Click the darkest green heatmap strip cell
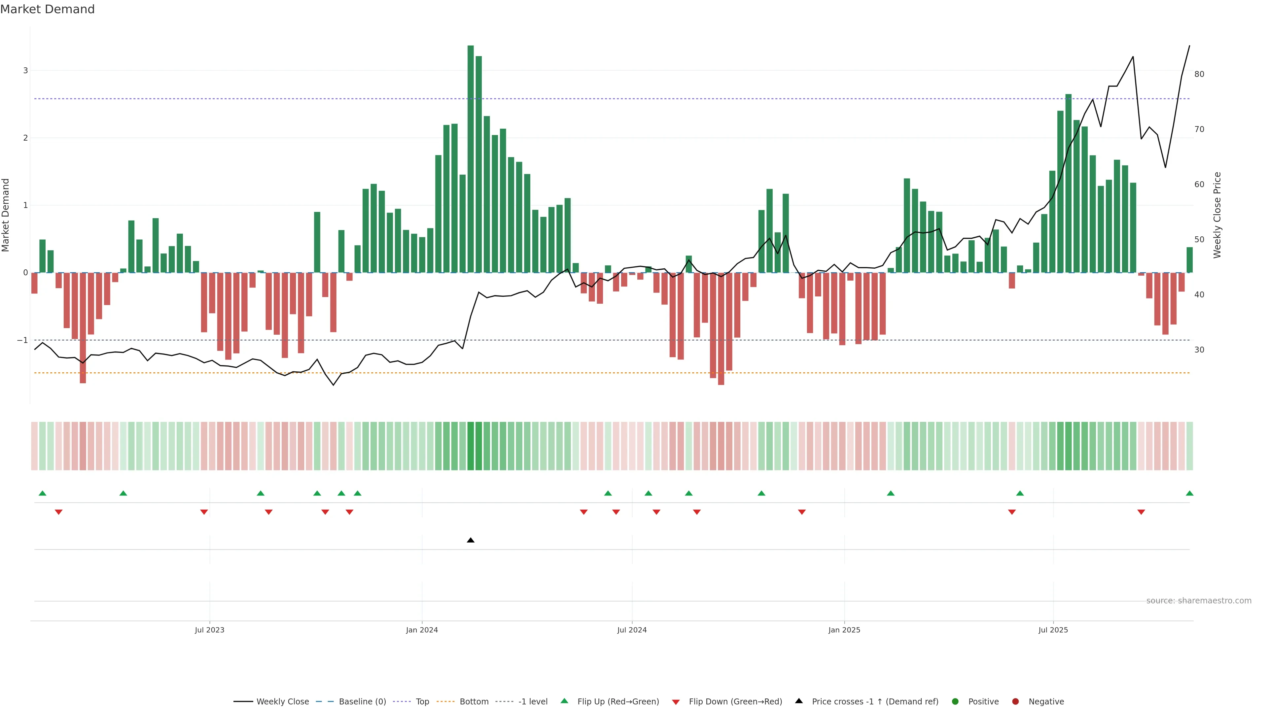This screenshot has width=1268, height=713. 471,446
